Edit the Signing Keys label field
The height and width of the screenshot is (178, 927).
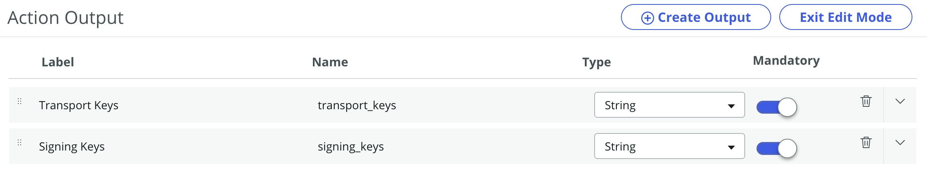[72, 146]
